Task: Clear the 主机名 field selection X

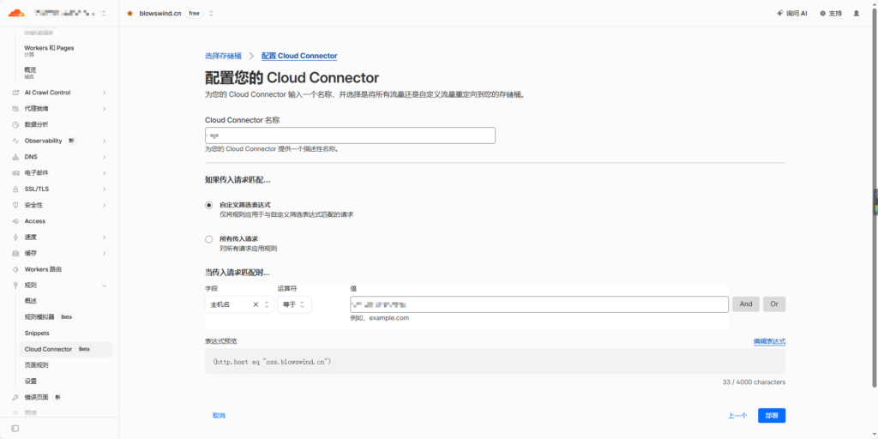Action: [x=256, y=304]
